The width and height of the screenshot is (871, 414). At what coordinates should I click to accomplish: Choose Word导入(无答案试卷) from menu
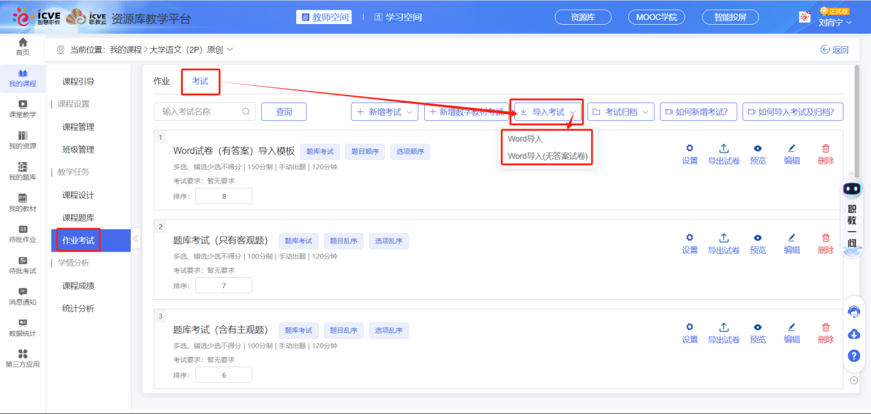click(547, 156)
